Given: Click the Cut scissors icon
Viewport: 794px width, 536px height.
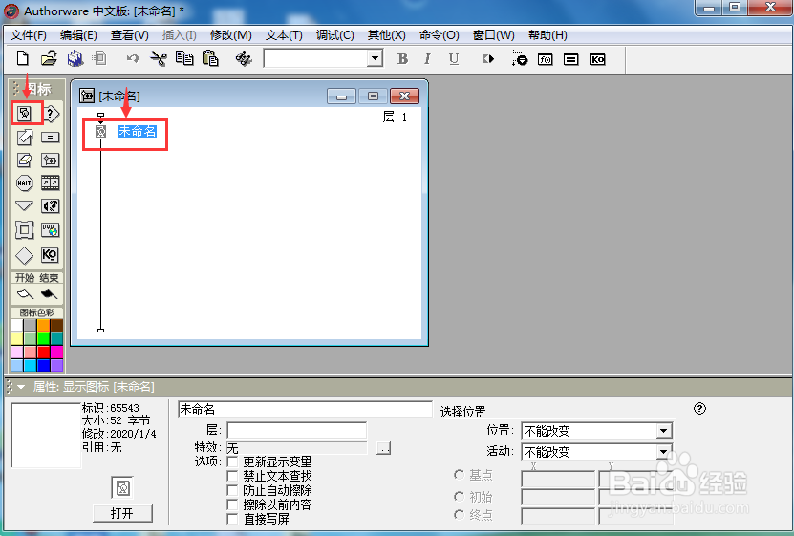Looking at the screenshot, I should click(159, 58).
